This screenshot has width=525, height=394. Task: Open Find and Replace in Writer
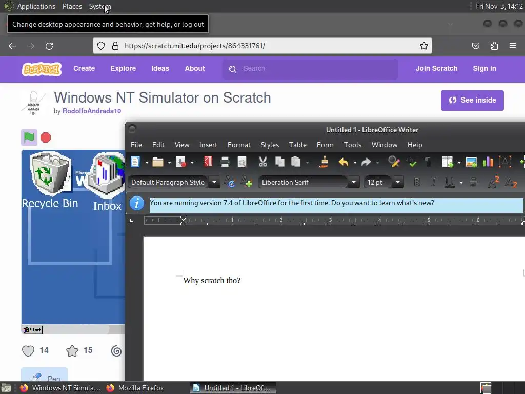pos(394,162)
